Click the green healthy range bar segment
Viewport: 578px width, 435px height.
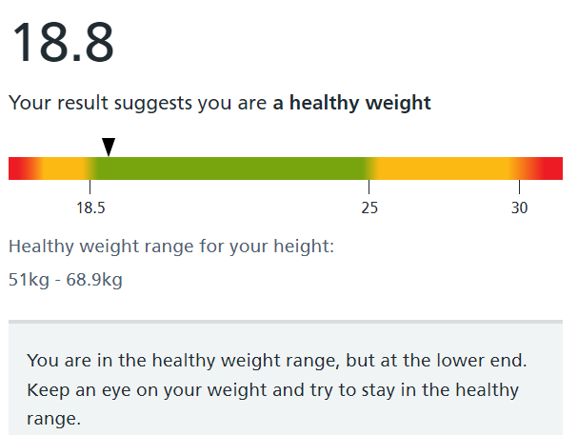coord(229,168)
